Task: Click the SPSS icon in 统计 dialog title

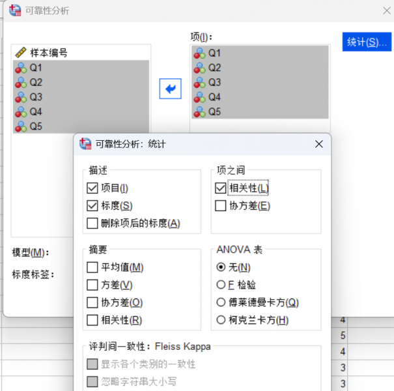Action: click(x=85, y=144)
